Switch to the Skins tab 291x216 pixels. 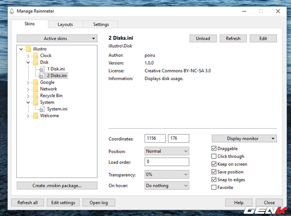(x=30, y=24)
